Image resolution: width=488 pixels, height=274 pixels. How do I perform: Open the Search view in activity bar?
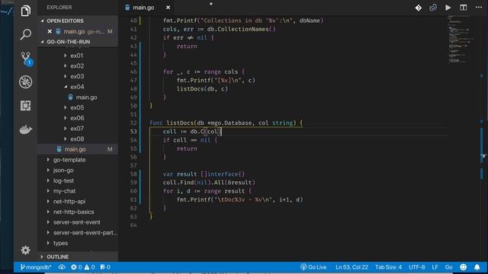coord(25,34)
